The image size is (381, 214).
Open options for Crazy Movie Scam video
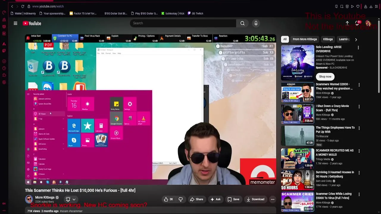point(359,106)
